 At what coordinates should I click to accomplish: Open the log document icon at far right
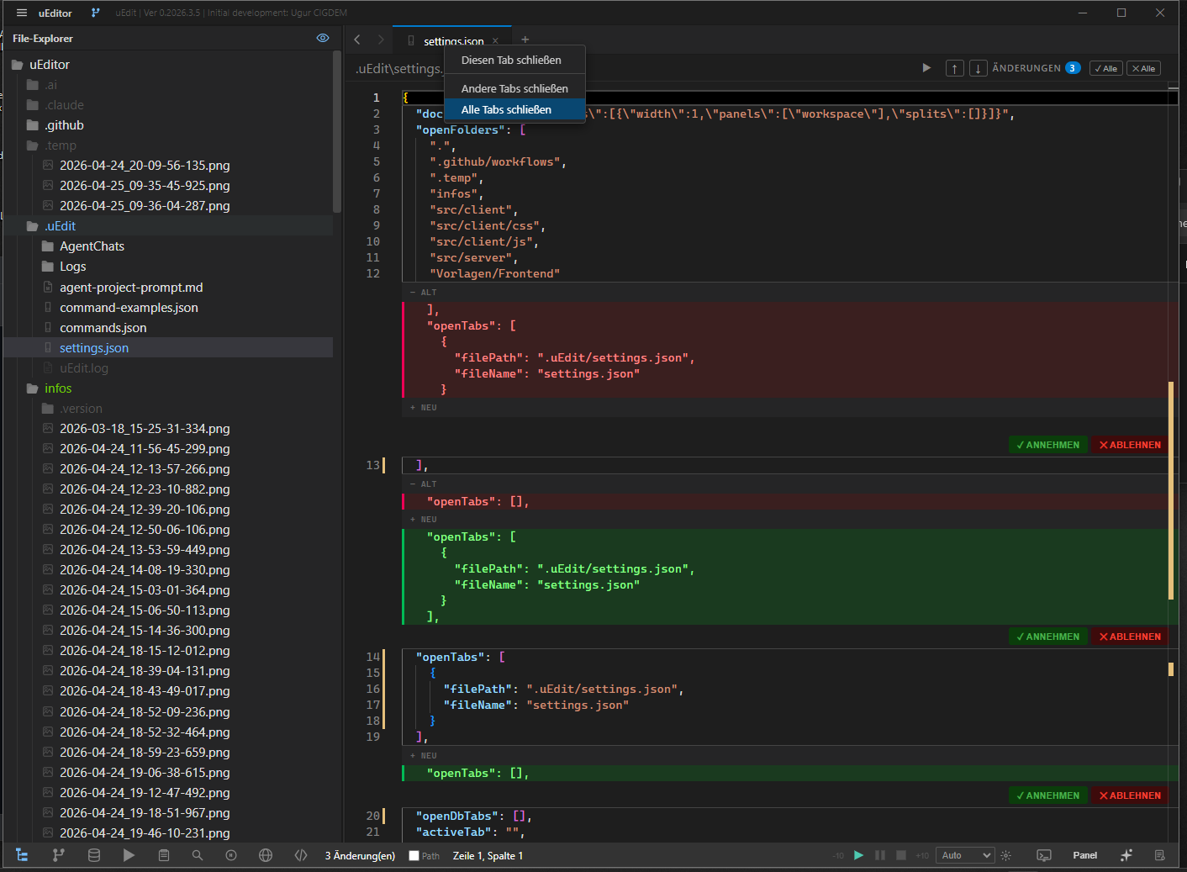[1160, 855]
